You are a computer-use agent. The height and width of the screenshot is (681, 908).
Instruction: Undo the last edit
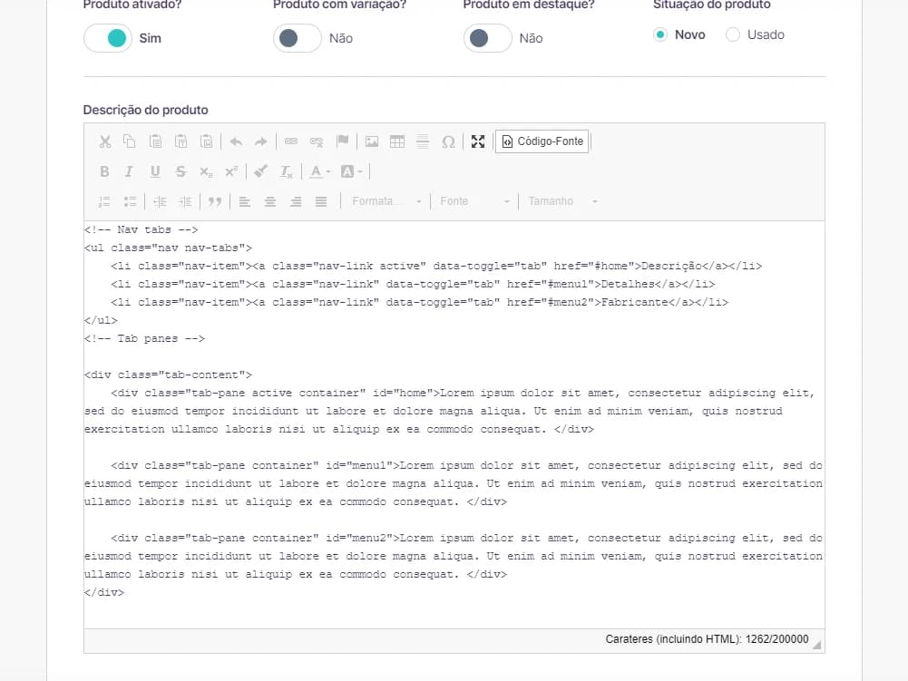[x=236, y=141]
